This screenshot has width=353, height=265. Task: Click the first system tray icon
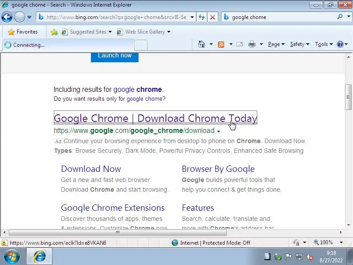tap(267, 257)
